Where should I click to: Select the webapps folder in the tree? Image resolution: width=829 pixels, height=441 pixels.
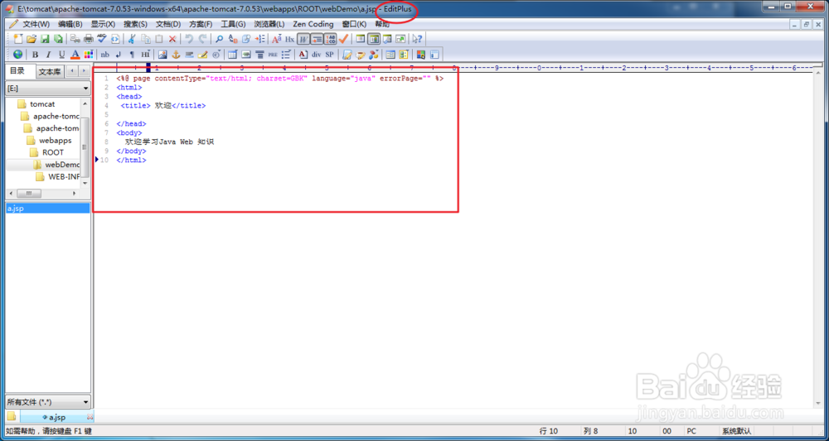pos(55,141)
